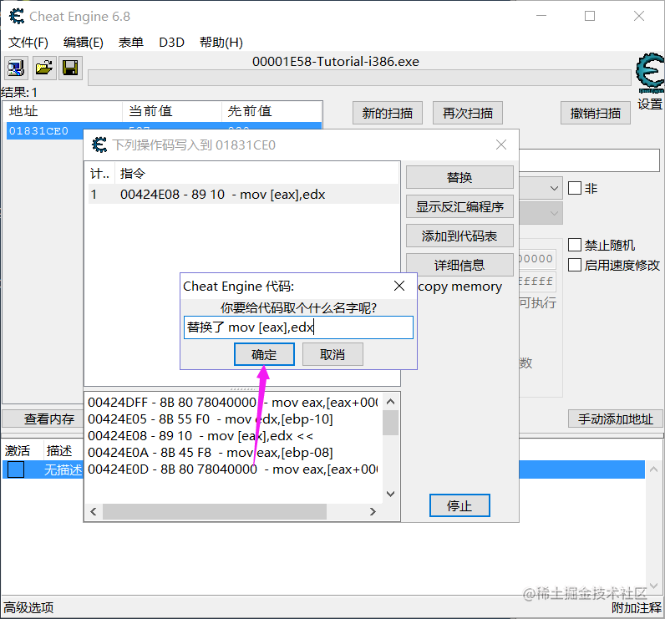Image resolution: width=665 pixels, height=619 pixels.
Task: Close the opcode writes-to-address window
Action: pyautogui.click(x=501, y=145)
